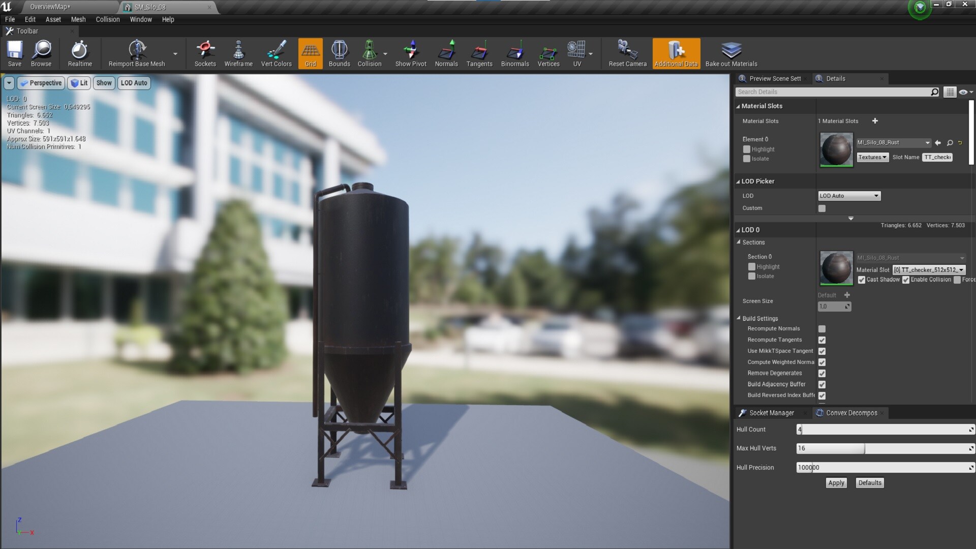
Task: Open the Mesh menu
Action: click(x=78, y=19)
